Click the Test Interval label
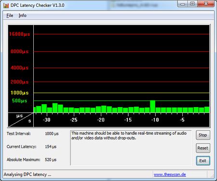 point(18,134)
